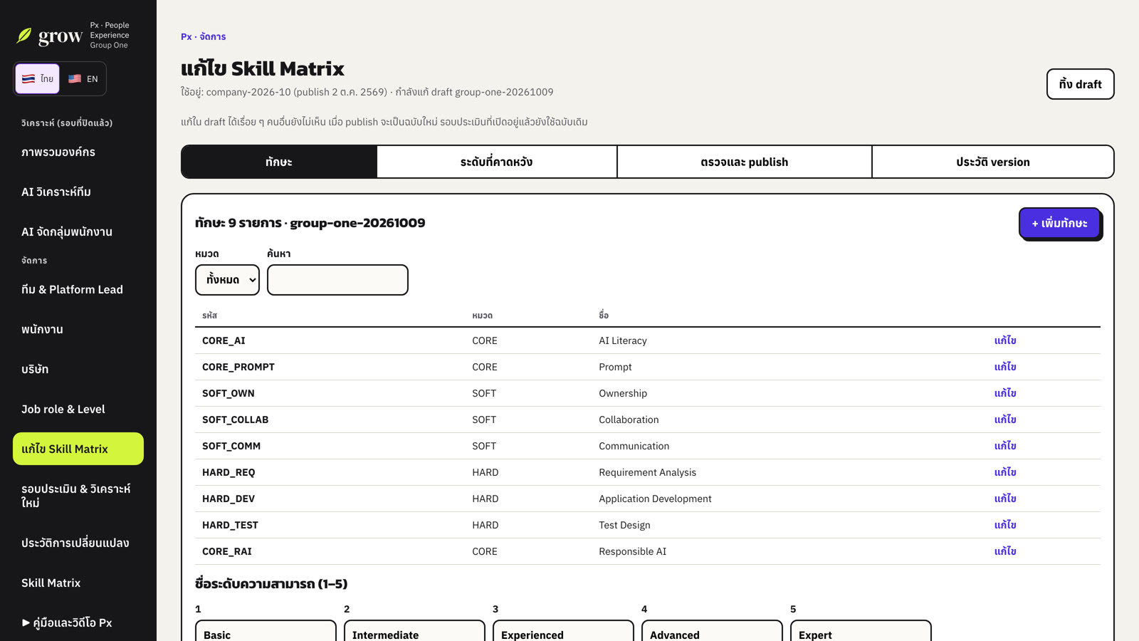Image resolution: width=1139 pixels, height=641 pixels.
Task: Open AI วิเคราะห์ทีม page
Action: tap(78, 192)
